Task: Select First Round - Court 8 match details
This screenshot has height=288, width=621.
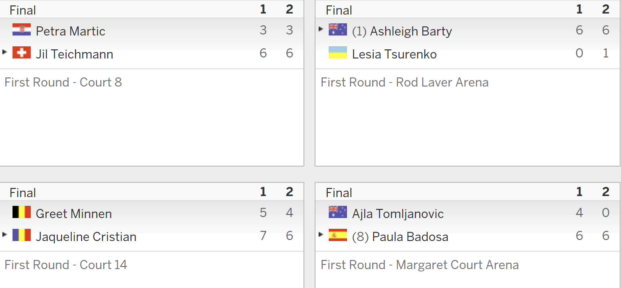Action: [x=63, y=82]
